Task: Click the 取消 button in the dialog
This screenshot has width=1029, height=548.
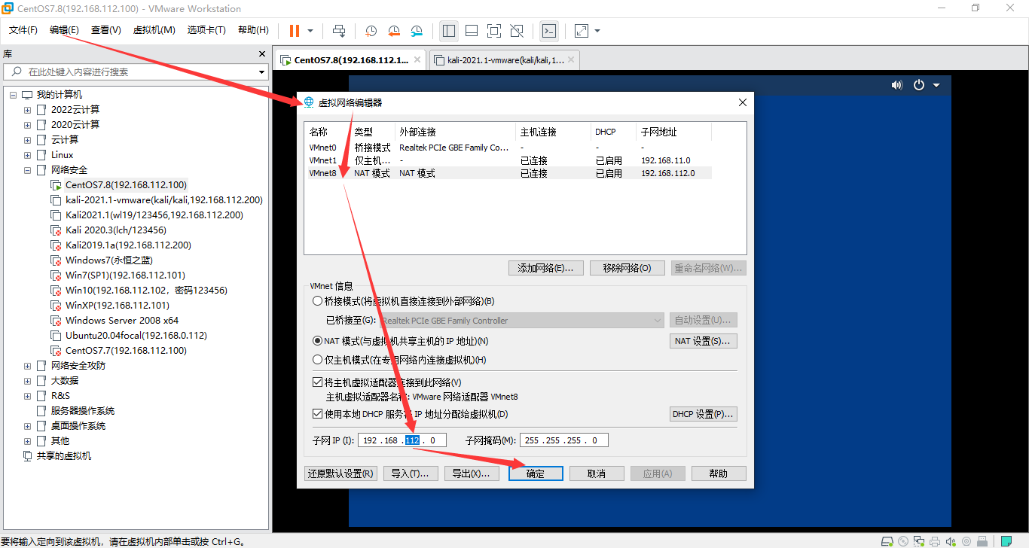Action: click(597, 473)
